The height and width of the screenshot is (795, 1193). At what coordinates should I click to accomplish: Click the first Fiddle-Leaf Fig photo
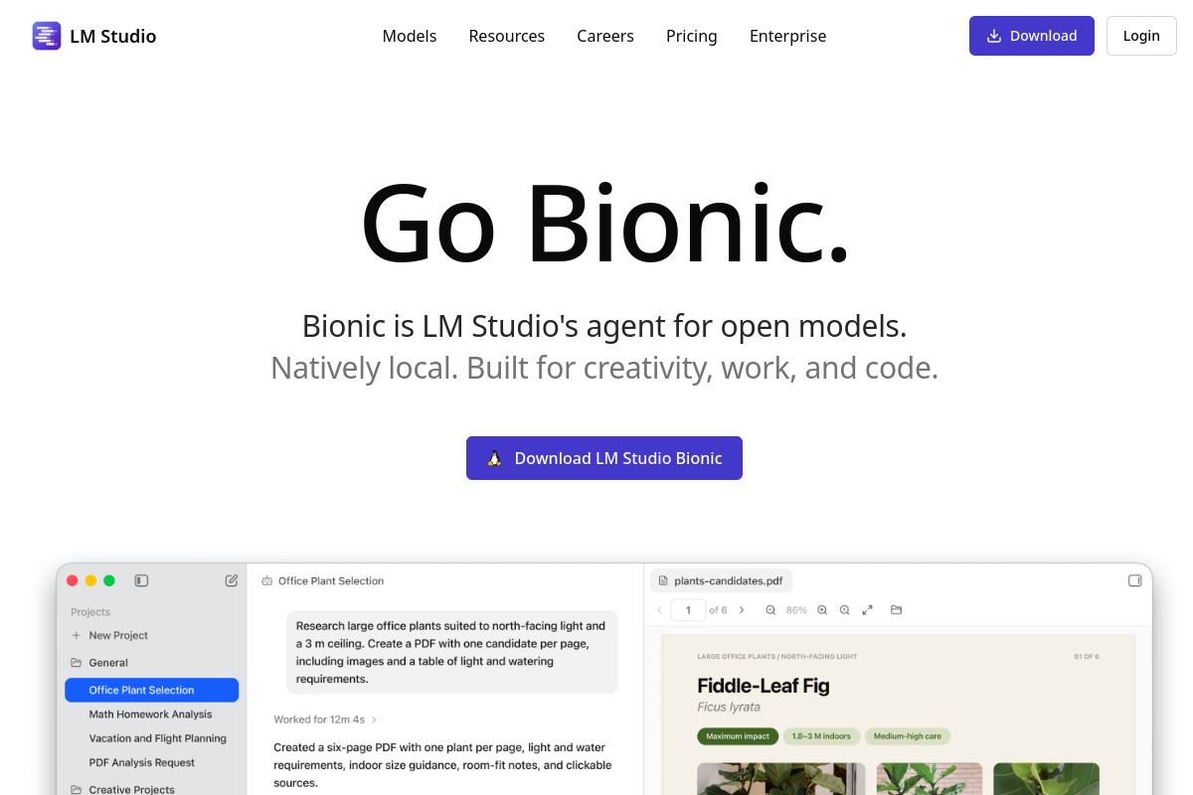780,779
